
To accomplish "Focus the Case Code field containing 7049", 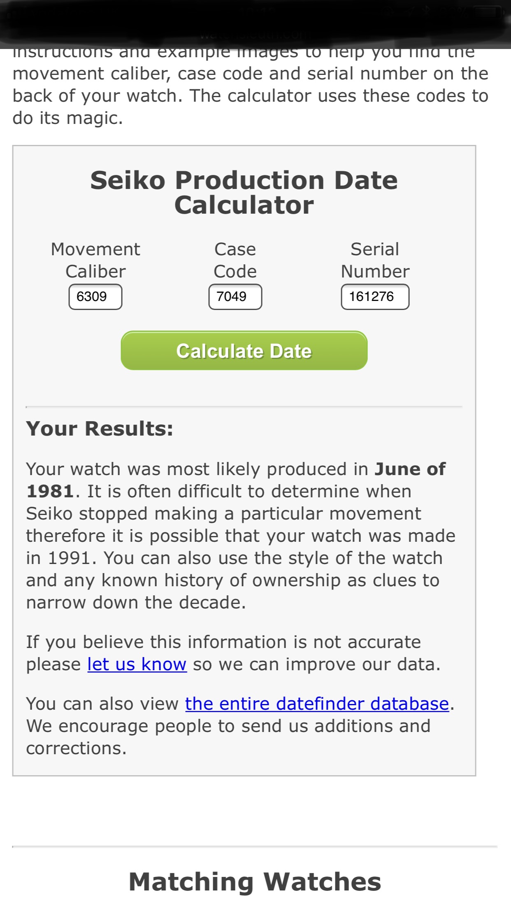I will [235, 296].
